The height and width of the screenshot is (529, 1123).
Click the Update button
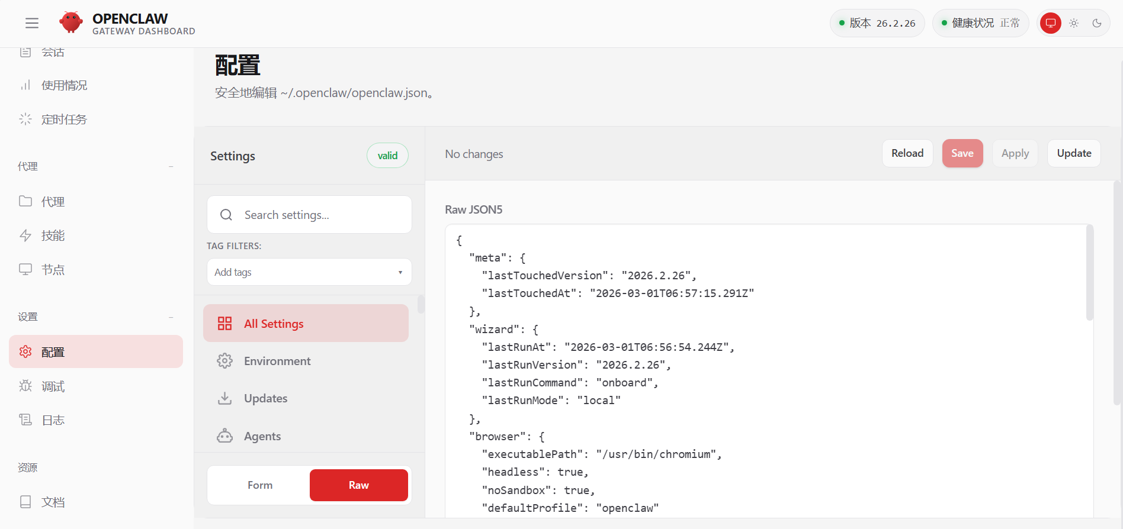pos(1073,153)
